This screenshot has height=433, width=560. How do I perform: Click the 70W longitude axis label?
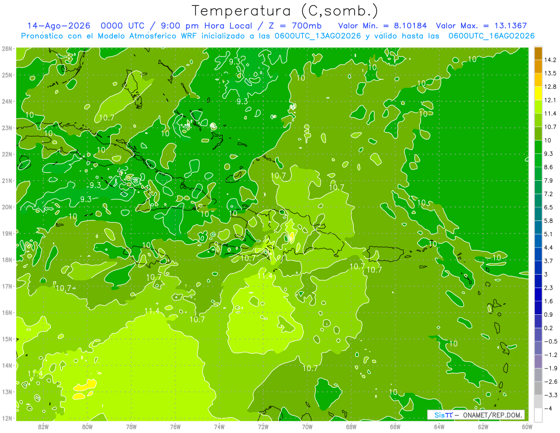(x=307, y=426)
